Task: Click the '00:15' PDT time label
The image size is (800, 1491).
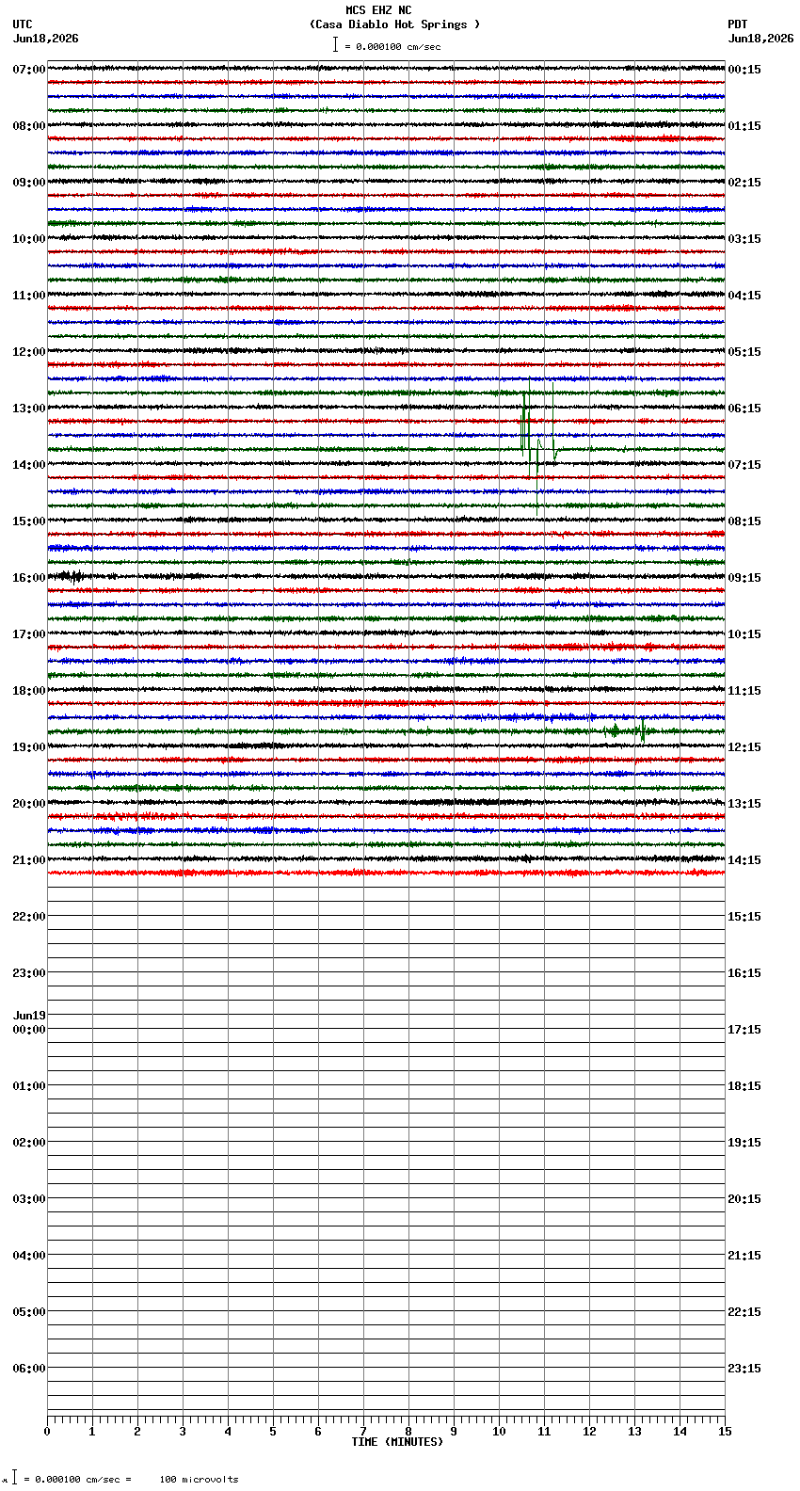Action: pos(744,70)
